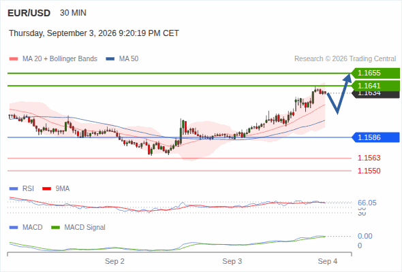Screen dimensions: 402x272
Task: Click the 1.1550 support level label
Action: (x=369, y=171)
